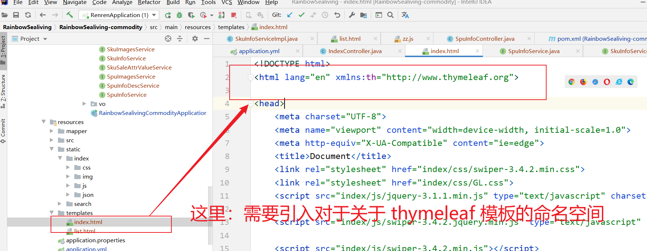Expand the profiler dropdown arrow
The width and height of the screenshot is (647, 251).
tap(212, 15)
